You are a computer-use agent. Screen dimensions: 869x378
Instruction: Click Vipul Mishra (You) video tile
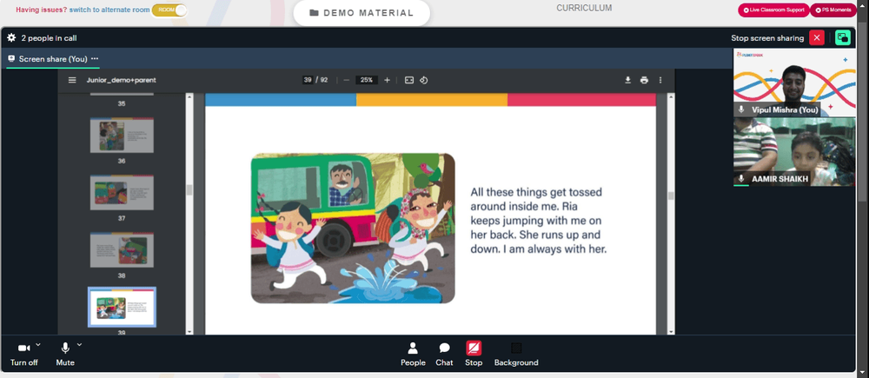click(x=794, y=83)
